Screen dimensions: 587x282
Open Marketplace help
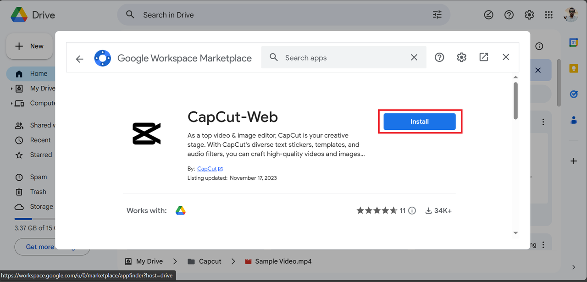tap(439, 57)
